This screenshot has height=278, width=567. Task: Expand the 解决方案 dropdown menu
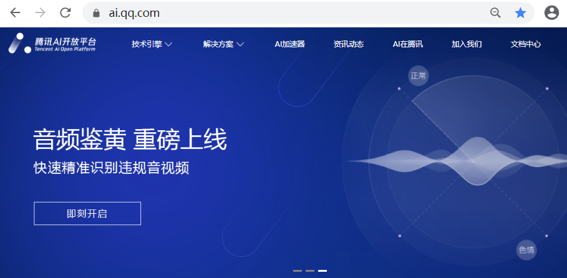tap(223, 44)
